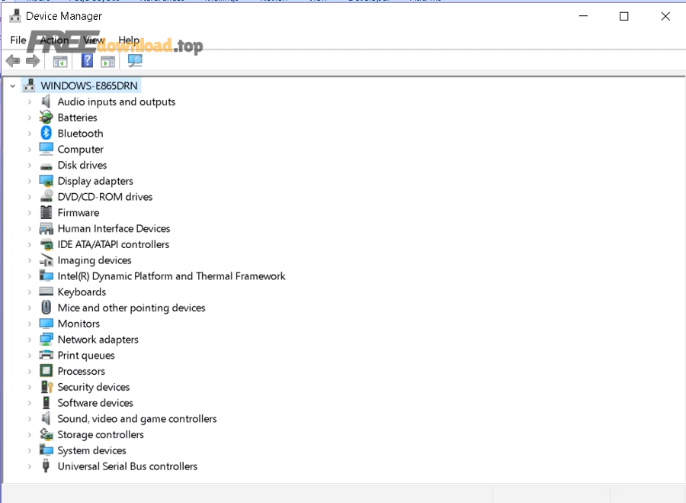This screenshot has width=686, height=503.
Task: Click the Network adapters icon
Action: point(46,340)
